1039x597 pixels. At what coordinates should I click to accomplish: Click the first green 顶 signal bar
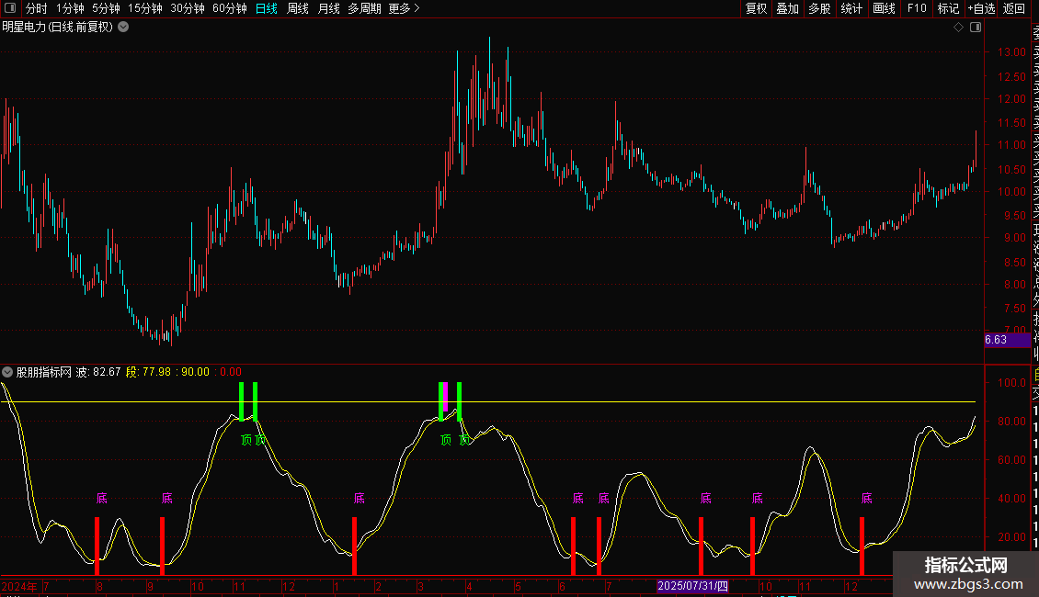click(x=241, y=401)
